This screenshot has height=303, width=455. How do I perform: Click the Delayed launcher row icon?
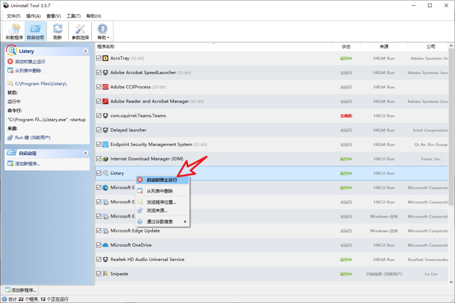click(105, 130)
